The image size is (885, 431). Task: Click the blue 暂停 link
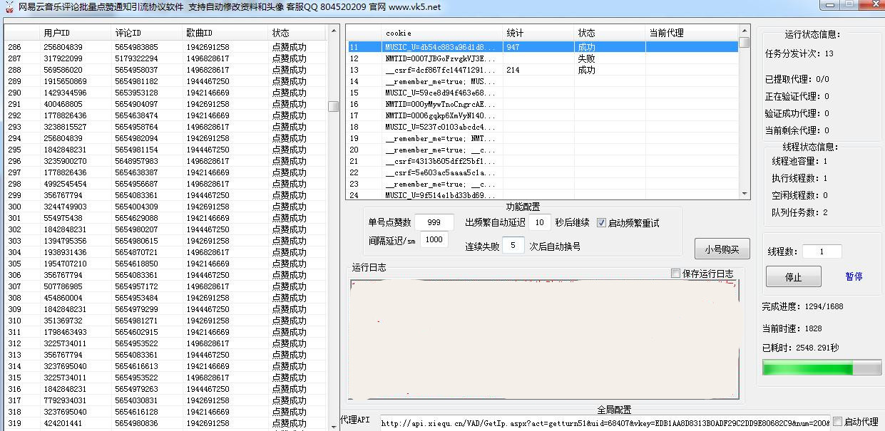point(854,277)
